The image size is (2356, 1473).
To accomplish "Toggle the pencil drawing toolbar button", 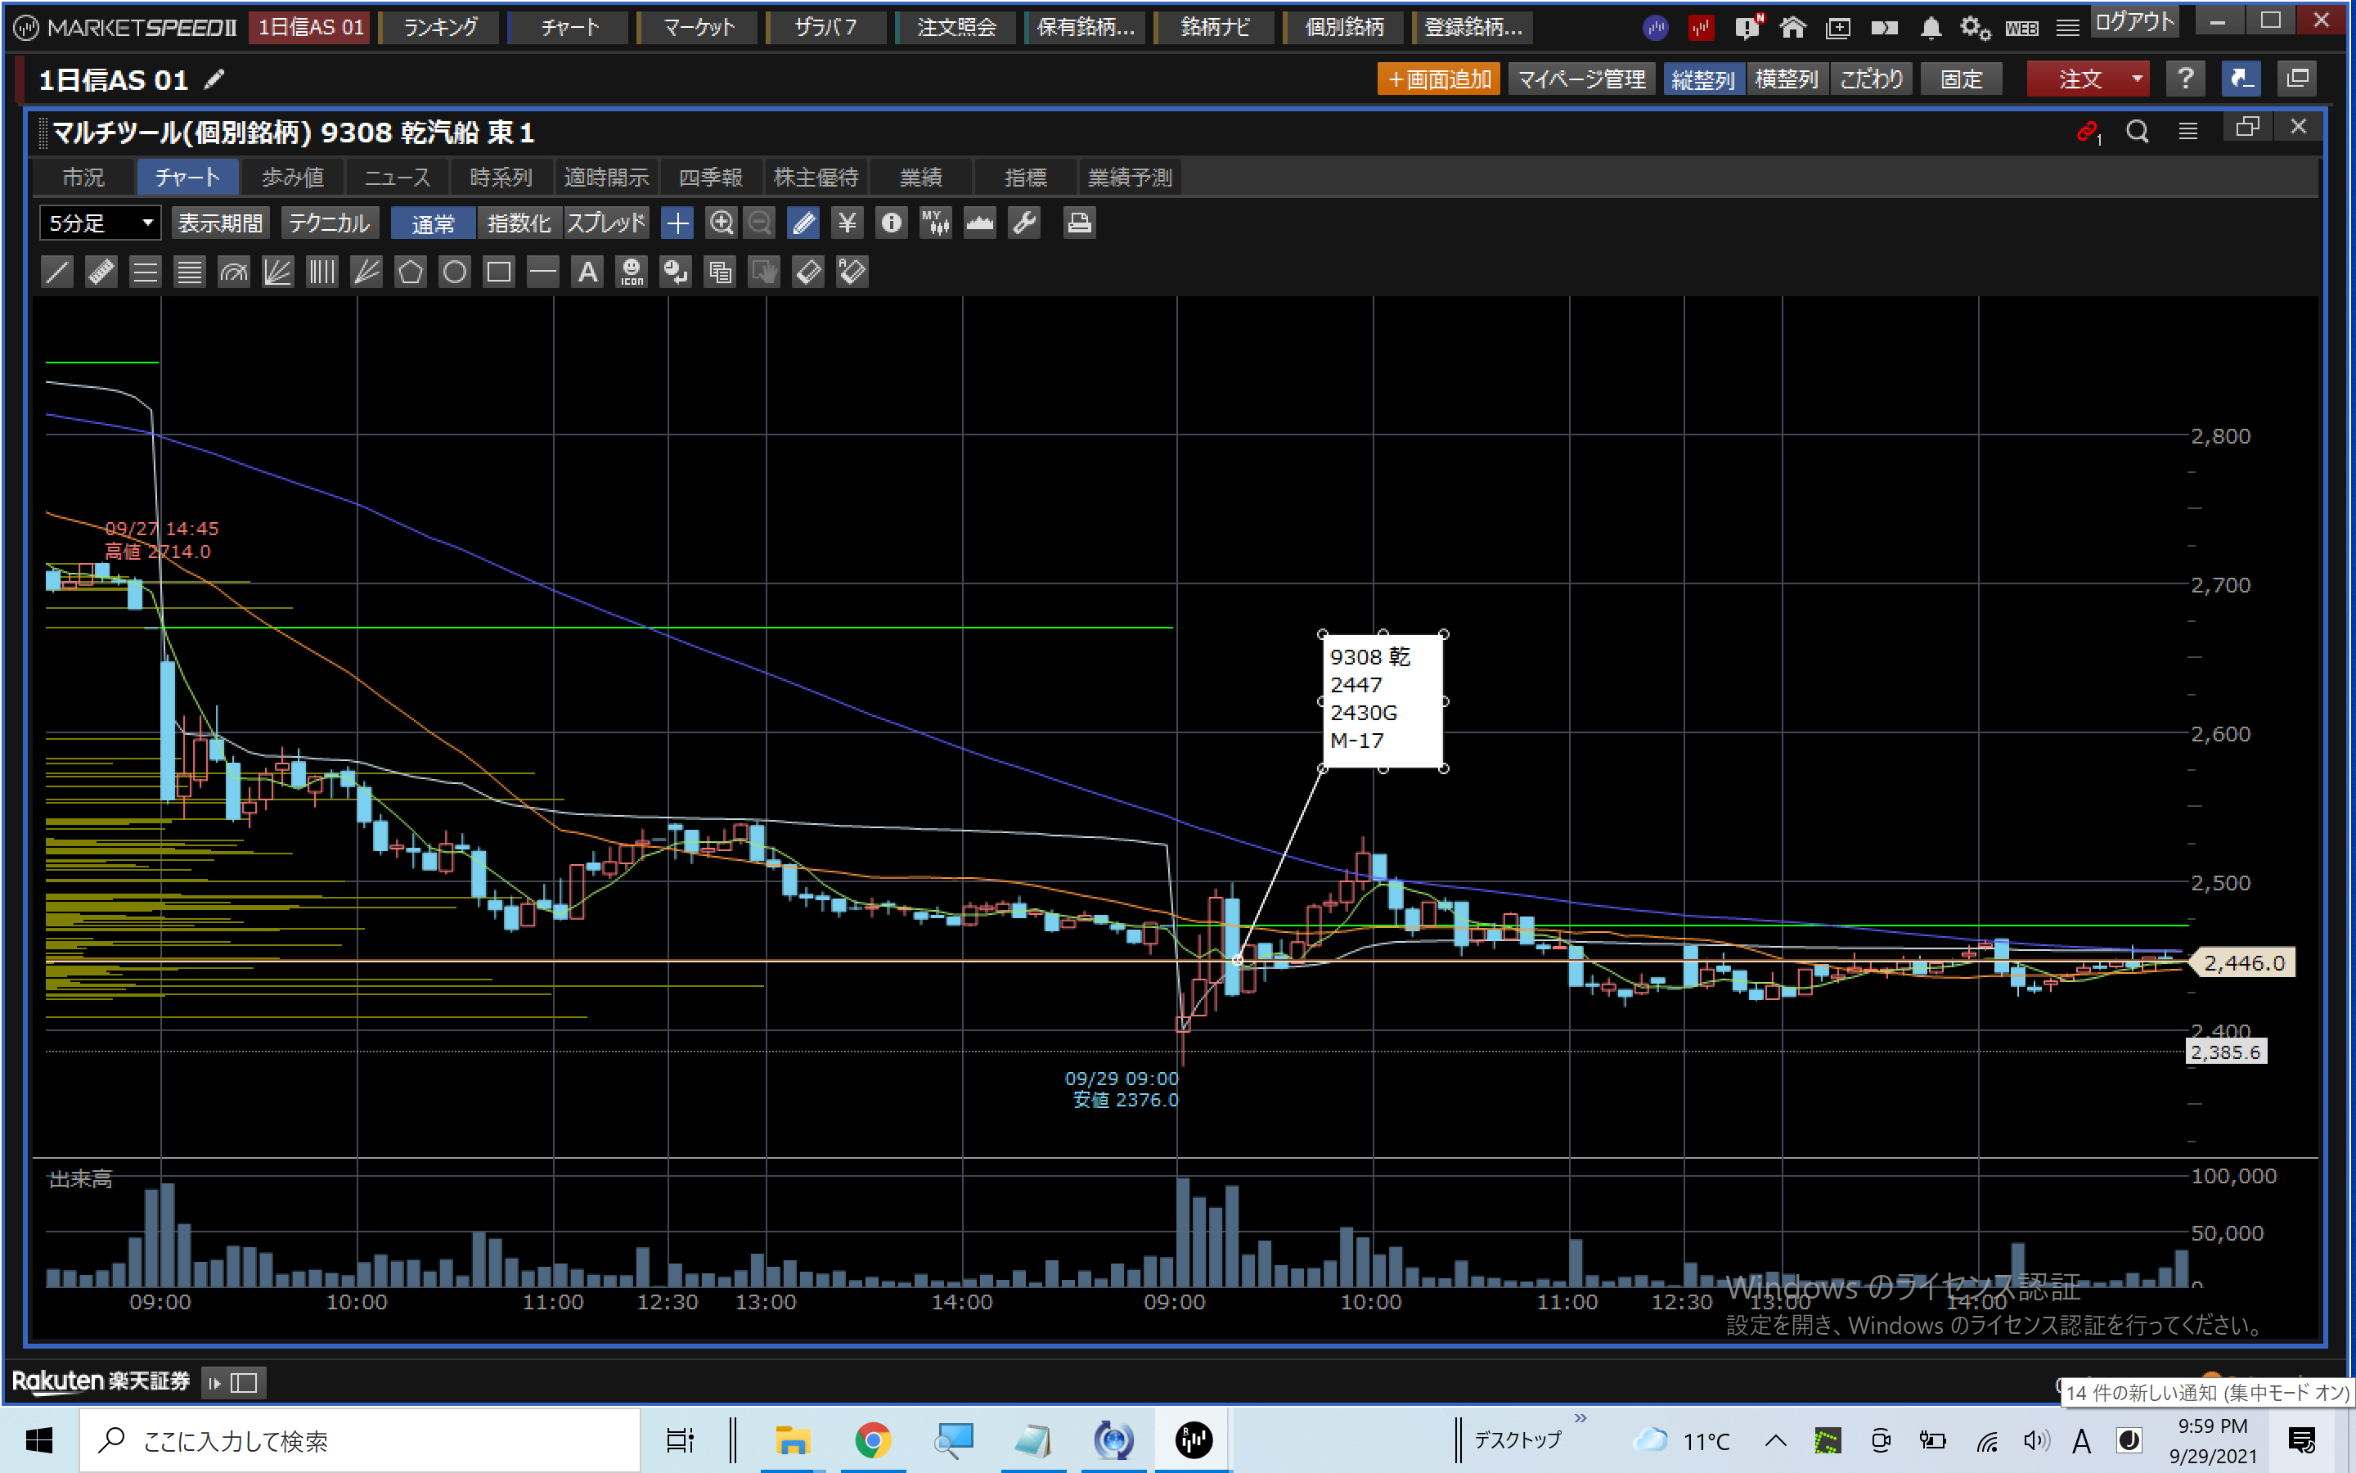I will [x=803, y=223].
